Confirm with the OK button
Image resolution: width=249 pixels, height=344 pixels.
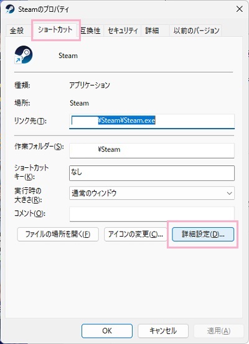click(x=107, y=331)
